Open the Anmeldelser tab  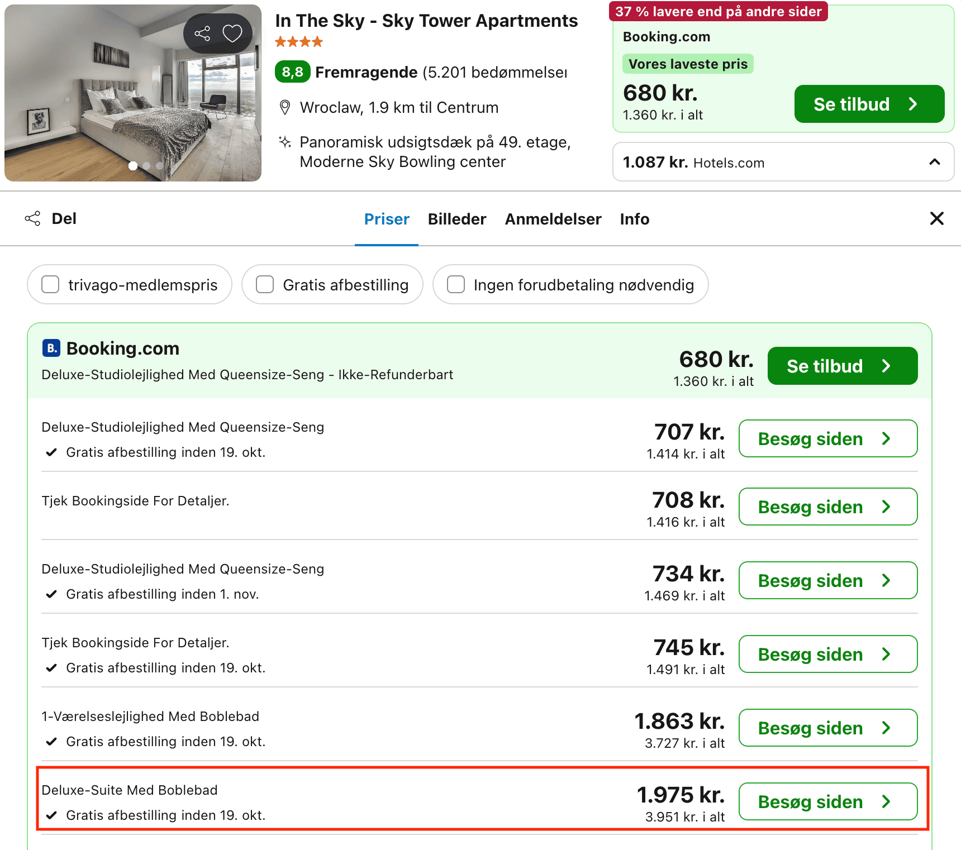[x=553, y=219]
